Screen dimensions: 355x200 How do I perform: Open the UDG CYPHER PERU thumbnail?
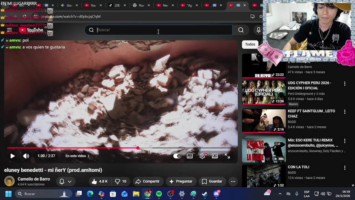click(x=264, y=92)
